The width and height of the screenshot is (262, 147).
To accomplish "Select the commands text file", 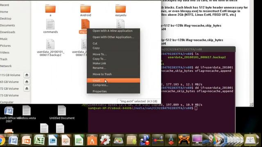I will [50, 26].
